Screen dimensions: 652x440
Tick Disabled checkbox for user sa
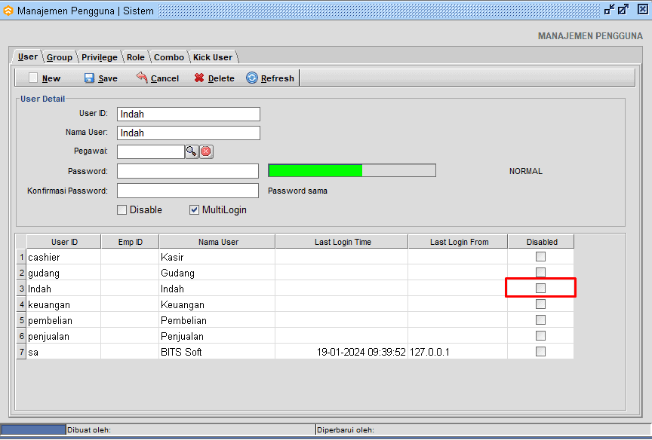coord(540,352)
